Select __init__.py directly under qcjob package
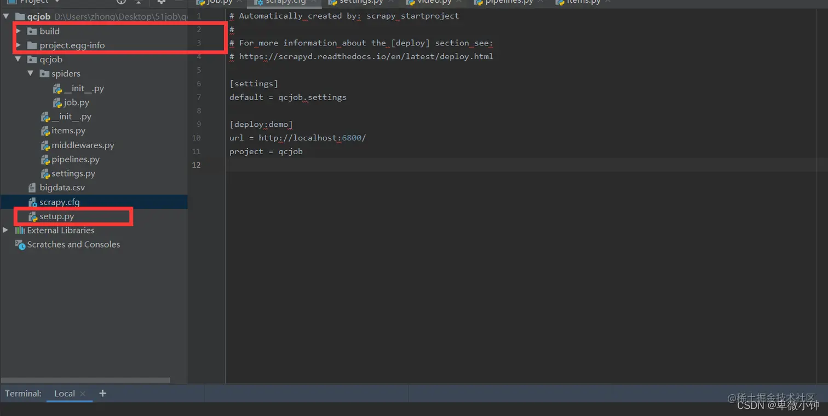Screen dimensions: 828x416 click(71, 116)
